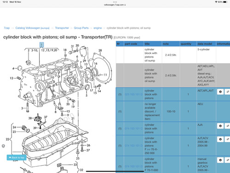This screenshot has width=230, height=173.
Task: Select callout 12 on the diagram
Action: [x=11, y=78]
